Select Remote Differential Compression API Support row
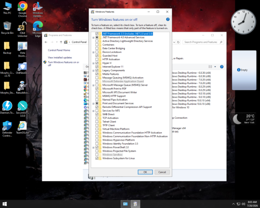 [x=127, y=107]
